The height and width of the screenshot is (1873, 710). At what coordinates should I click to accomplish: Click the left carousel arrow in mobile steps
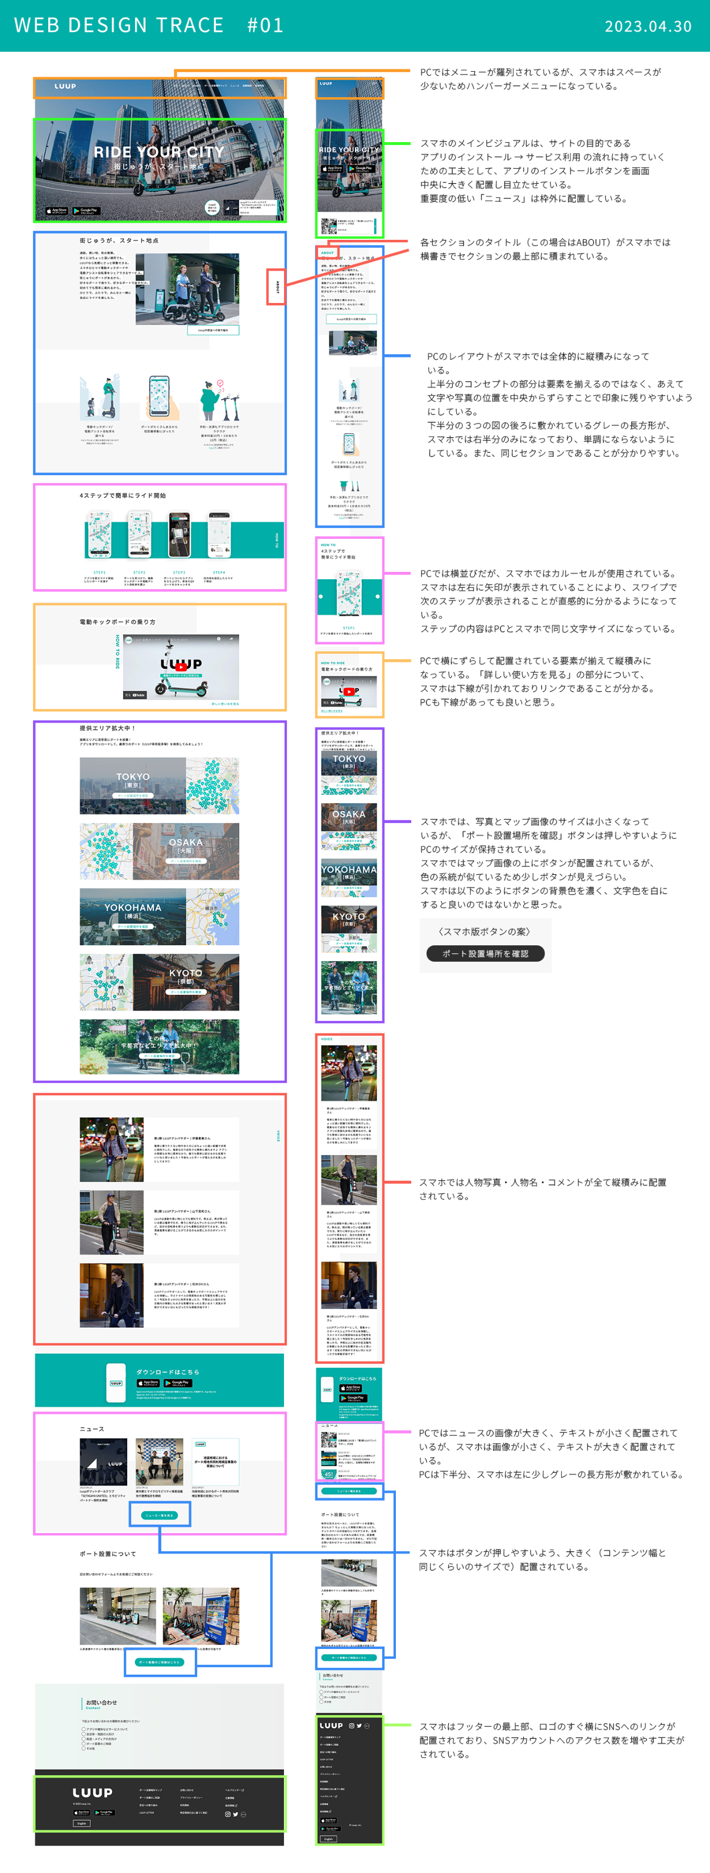321,596
